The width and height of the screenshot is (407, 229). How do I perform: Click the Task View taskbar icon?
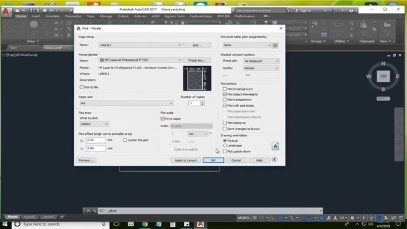(116, 224)
